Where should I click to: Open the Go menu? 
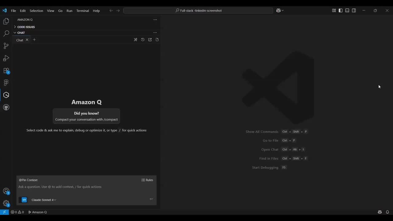[x=60, y=10]
